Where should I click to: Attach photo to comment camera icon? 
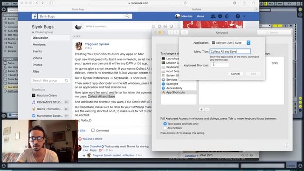(160, 27)
